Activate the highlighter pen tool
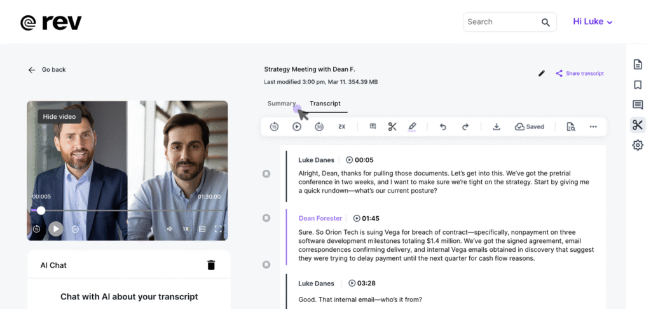Screen dimensions: 651x309 [412, 127]
